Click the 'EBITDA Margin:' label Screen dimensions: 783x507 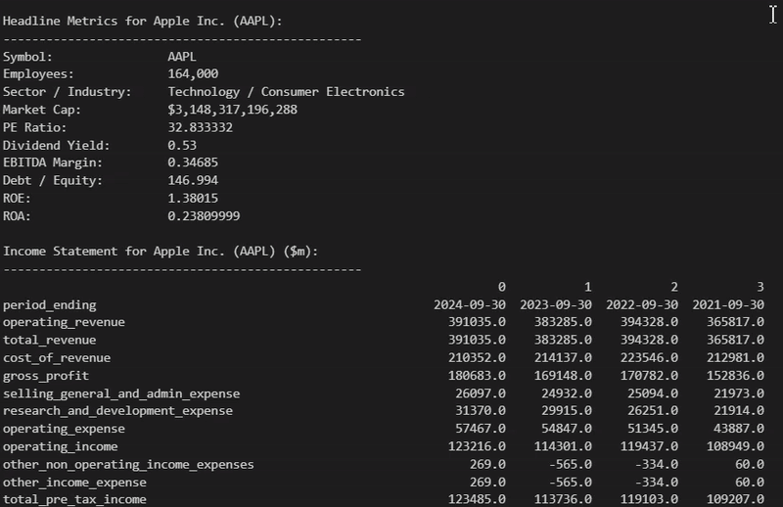coord(53,162)
